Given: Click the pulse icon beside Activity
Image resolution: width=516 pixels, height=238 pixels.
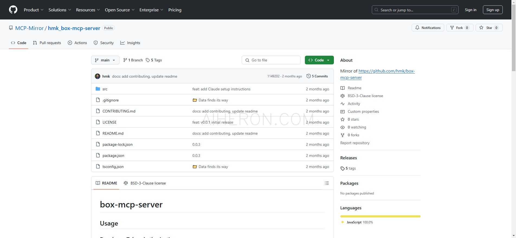Looking at the screenshot, I should pos(343,104).
